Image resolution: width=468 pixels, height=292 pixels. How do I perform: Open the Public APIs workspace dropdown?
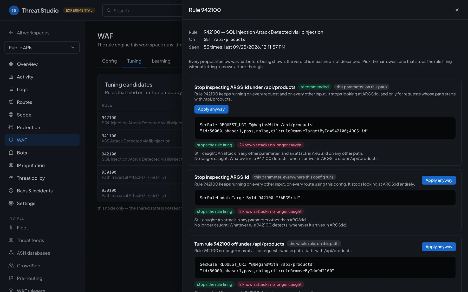point(42,47)
